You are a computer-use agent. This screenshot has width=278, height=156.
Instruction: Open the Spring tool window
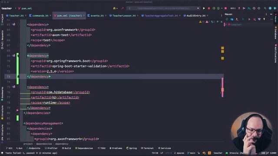coord(132,148)
